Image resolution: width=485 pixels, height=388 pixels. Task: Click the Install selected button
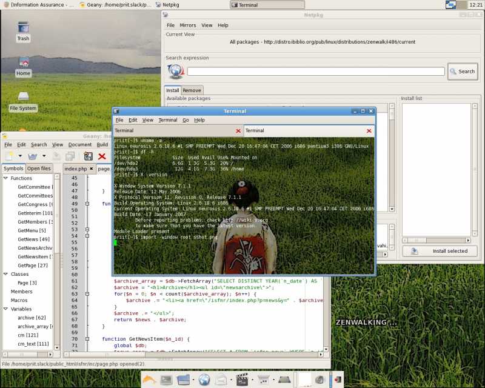(440, 251)
